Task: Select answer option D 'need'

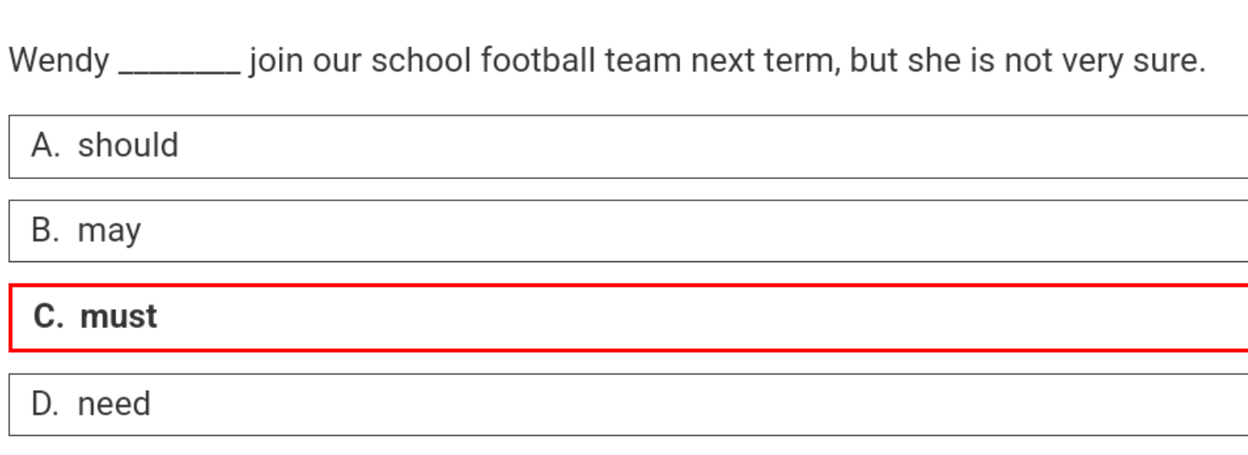Action: [628, 404]
